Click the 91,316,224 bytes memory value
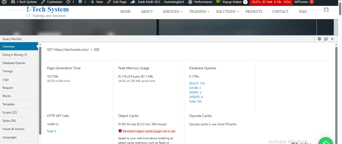This screenshot has height=144, width=342. click(x=135, y=76)
